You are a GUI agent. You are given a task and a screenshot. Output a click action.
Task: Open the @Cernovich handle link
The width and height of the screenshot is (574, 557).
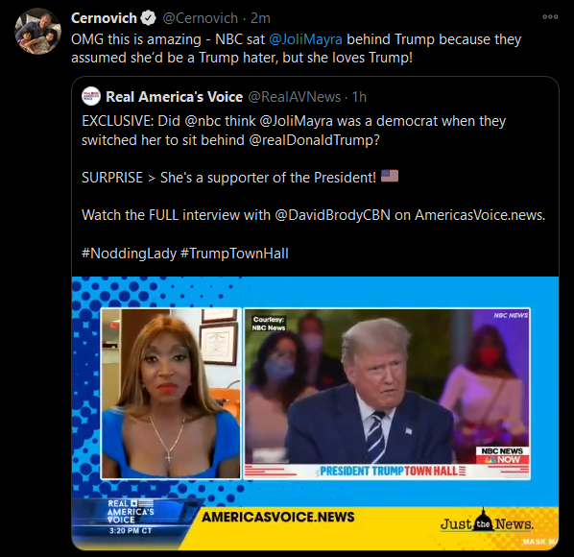click(200, 18)
